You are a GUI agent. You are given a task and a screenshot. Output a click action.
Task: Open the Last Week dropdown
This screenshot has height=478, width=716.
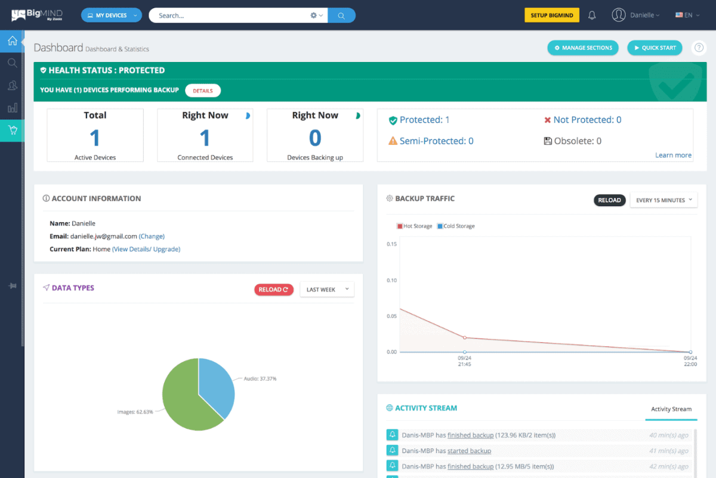(327, 290)
